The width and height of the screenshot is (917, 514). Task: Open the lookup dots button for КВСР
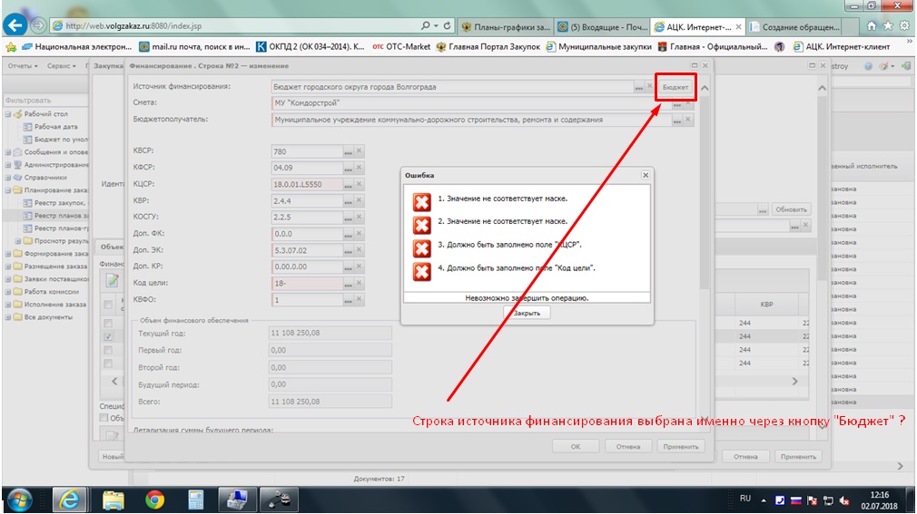348,152
